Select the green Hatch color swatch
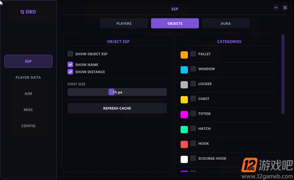This screenshot has height=180, width=294. coord(184,130)
